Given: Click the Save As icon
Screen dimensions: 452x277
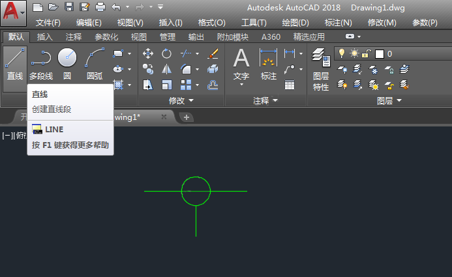Looking at the screenshot, I should pos(84,7).
